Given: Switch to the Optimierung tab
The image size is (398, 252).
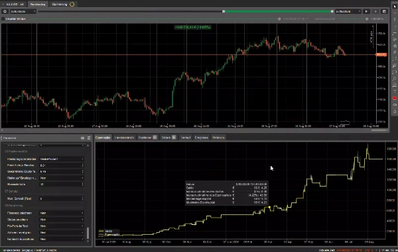Looking at the screenshot, I should [x=62, y=5].
